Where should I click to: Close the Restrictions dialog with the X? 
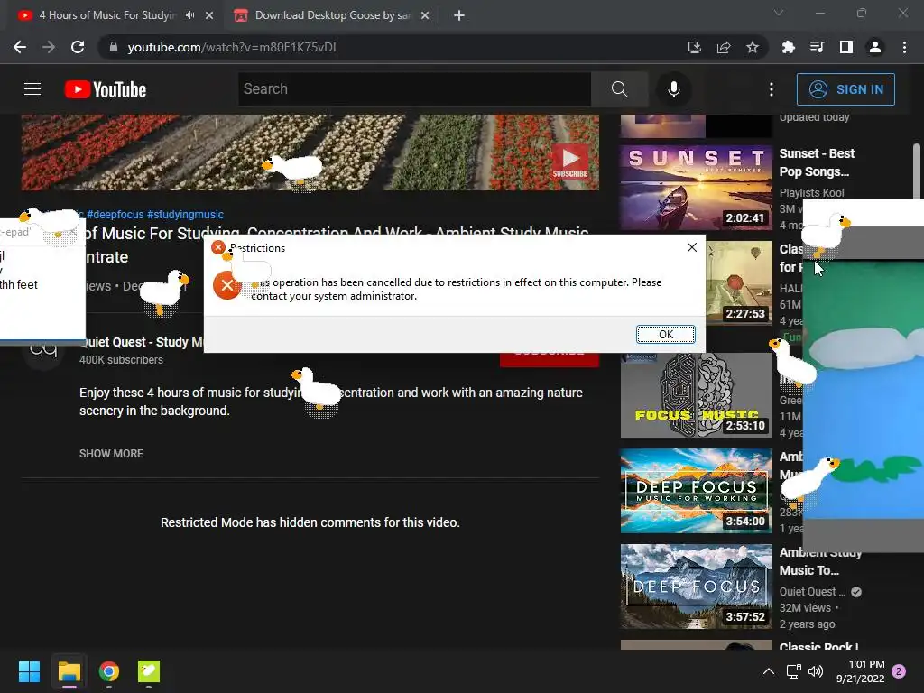tap(692, 247)
